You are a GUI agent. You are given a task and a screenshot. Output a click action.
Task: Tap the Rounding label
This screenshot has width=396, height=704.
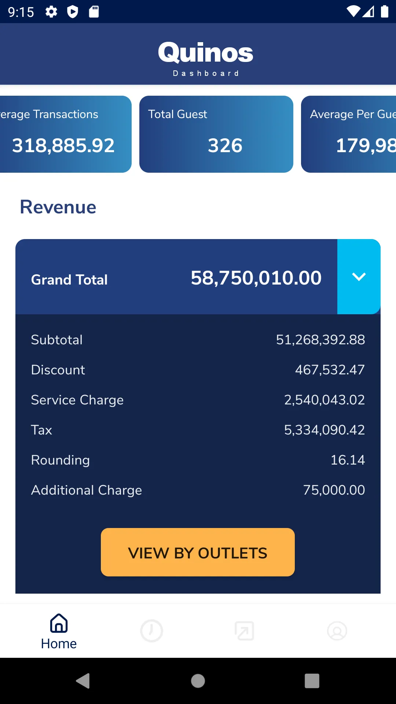pos(60,460)
